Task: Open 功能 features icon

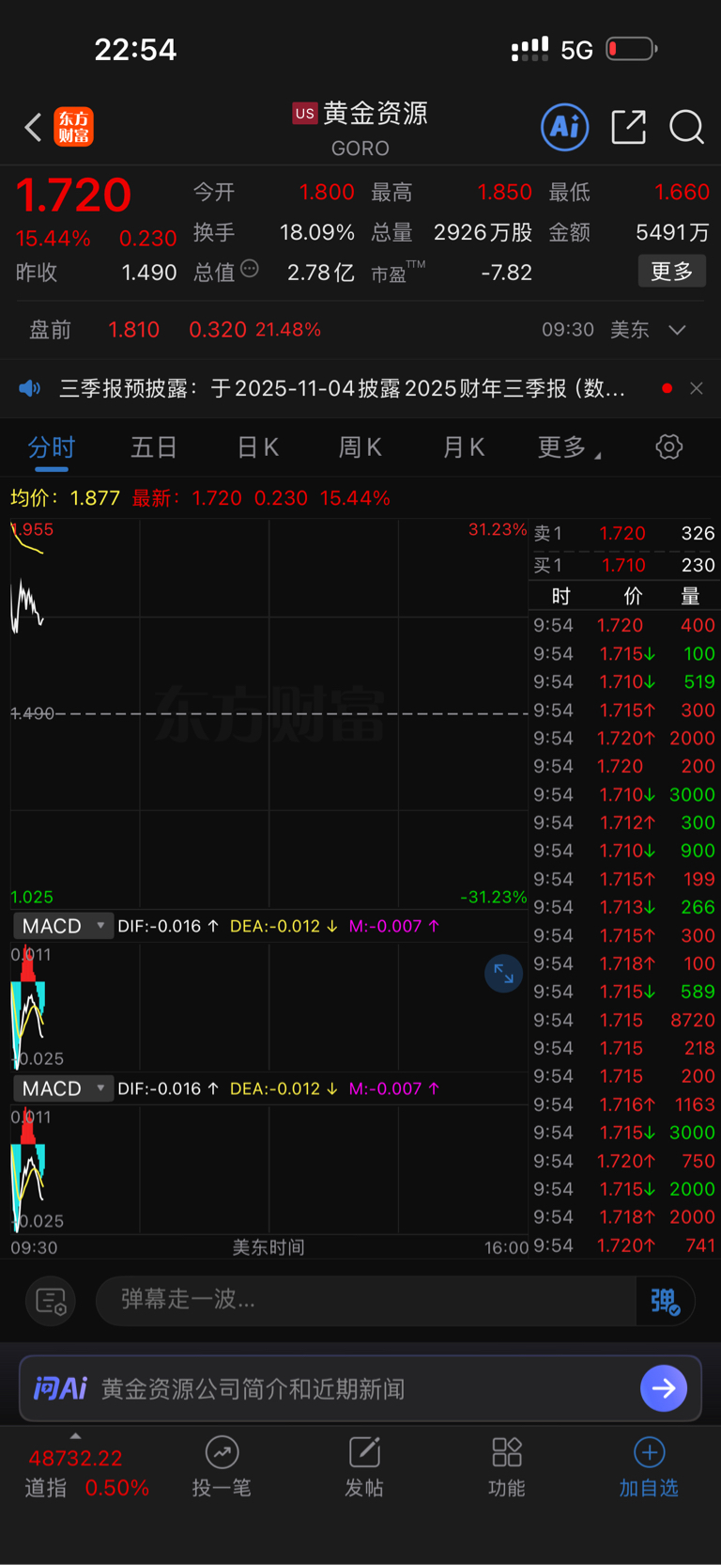Action: tap(507, 1452)
